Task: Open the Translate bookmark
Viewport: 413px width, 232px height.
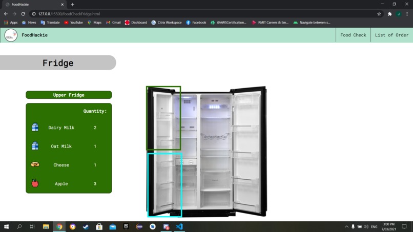Action: (50, 23)
